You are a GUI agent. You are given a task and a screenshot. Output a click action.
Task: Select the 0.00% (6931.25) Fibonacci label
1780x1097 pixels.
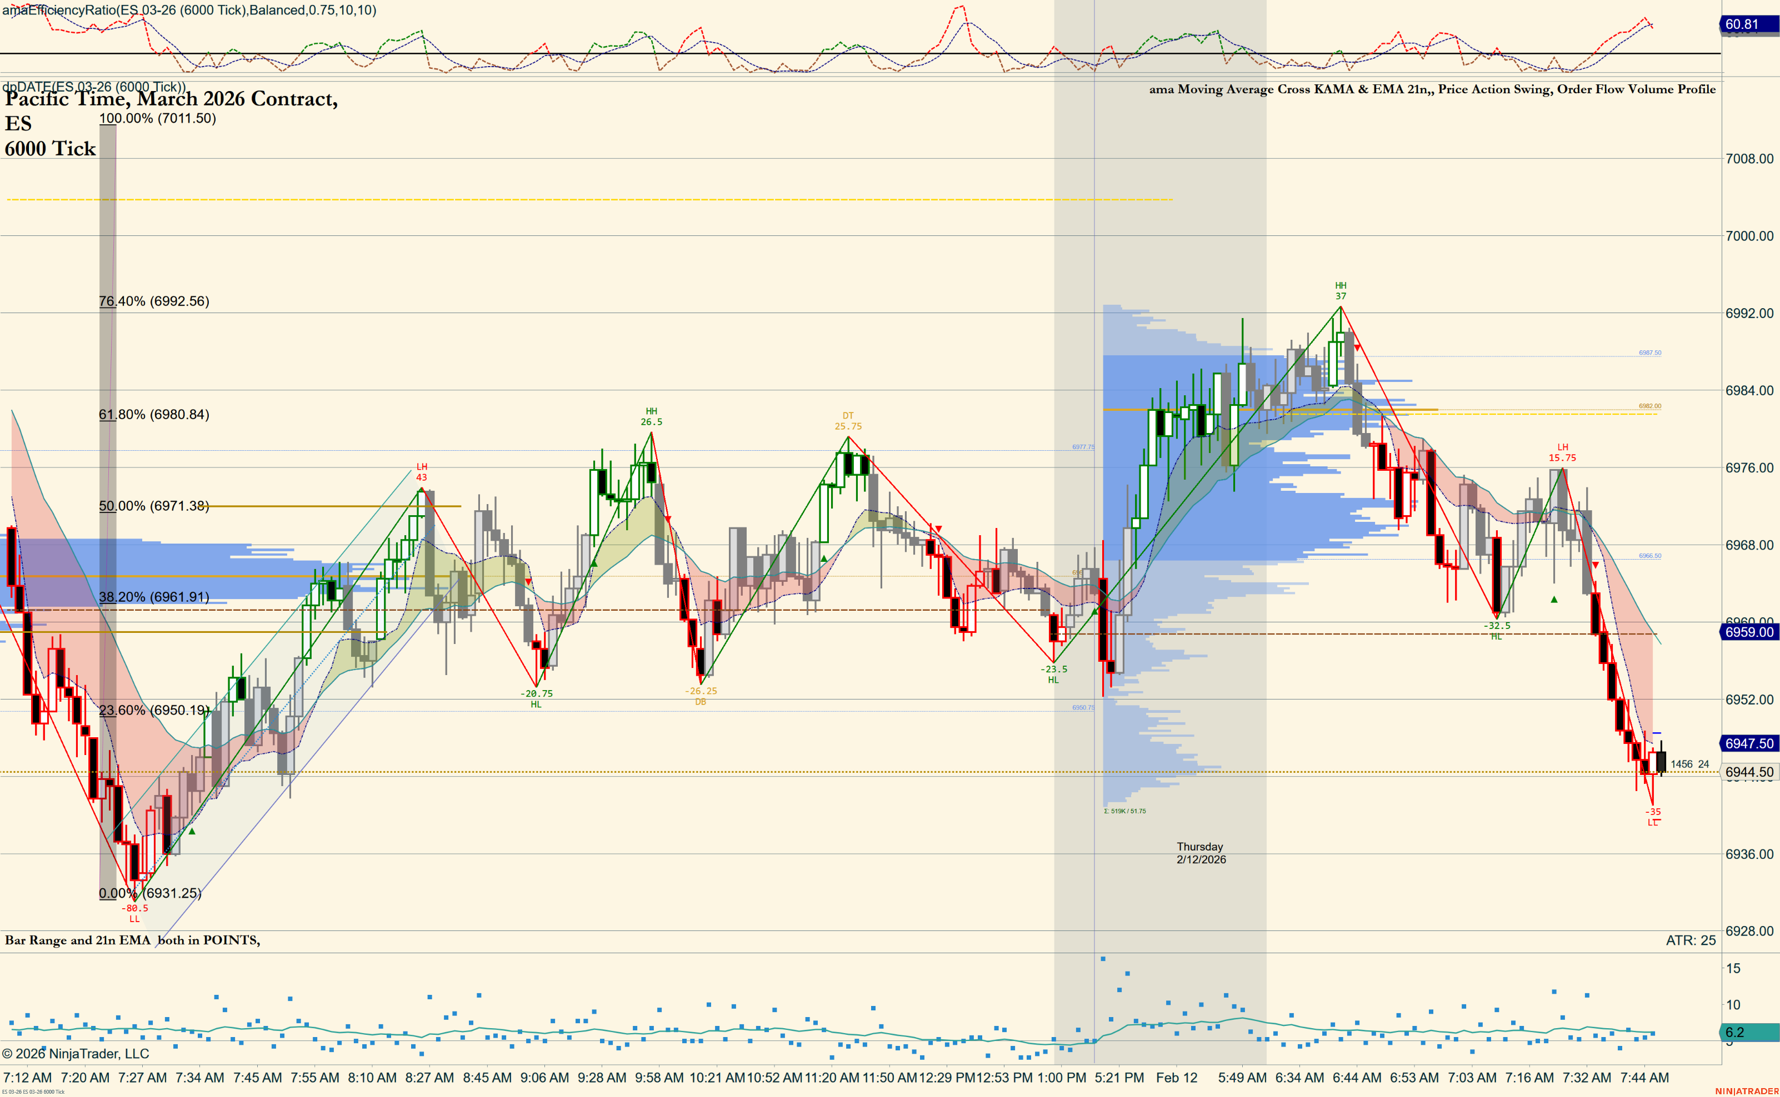tap(150, 893)
